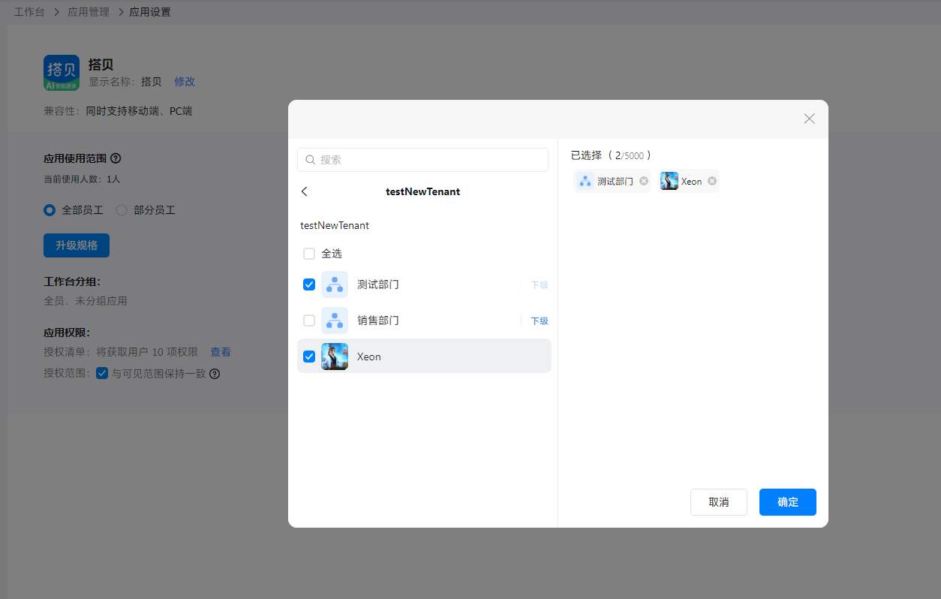
Task: Uncheck the Xeon checkbox
Action: click(x=309, y=357)
